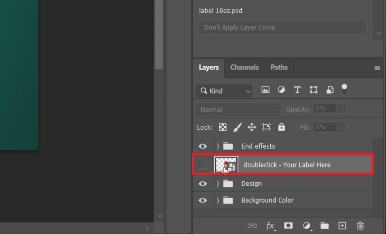Click canvas vertical scrollbar thumb

click(x=159, y=35)
